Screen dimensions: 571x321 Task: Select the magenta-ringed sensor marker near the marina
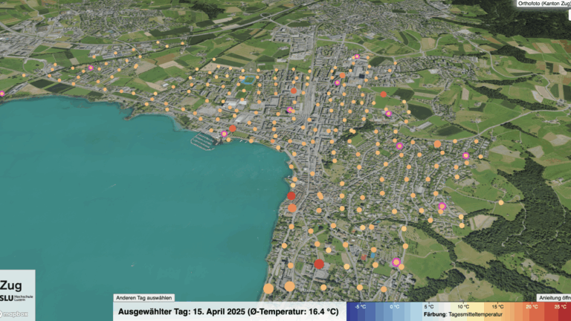tap(225, 134)
